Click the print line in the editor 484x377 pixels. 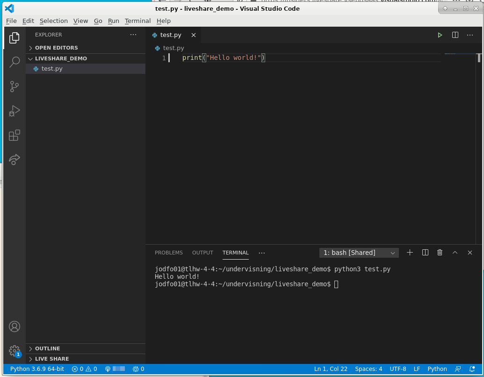coord(224,58)
